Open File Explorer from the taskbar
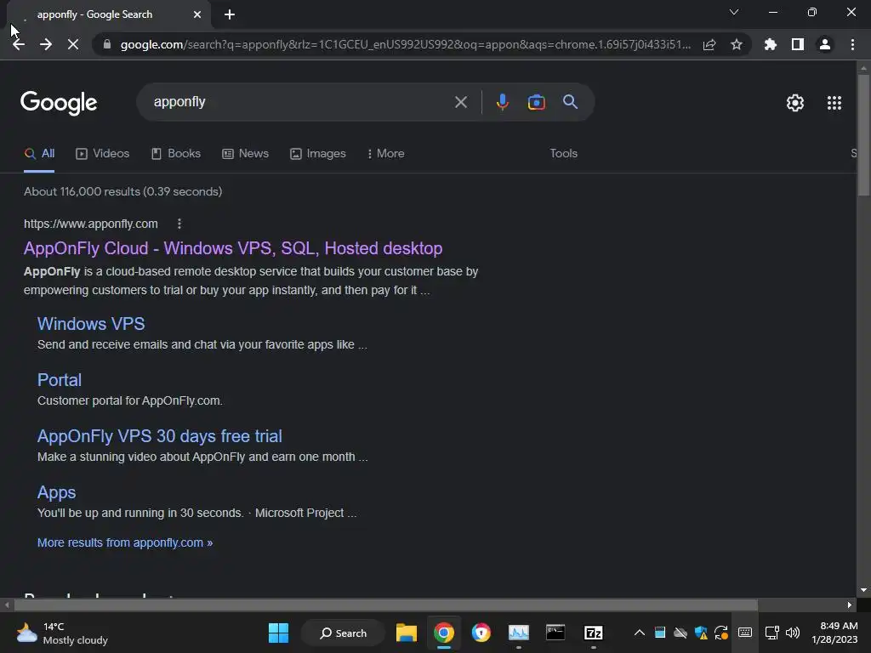The width and height of the screenshot is (871, 653). coord(406,633)
